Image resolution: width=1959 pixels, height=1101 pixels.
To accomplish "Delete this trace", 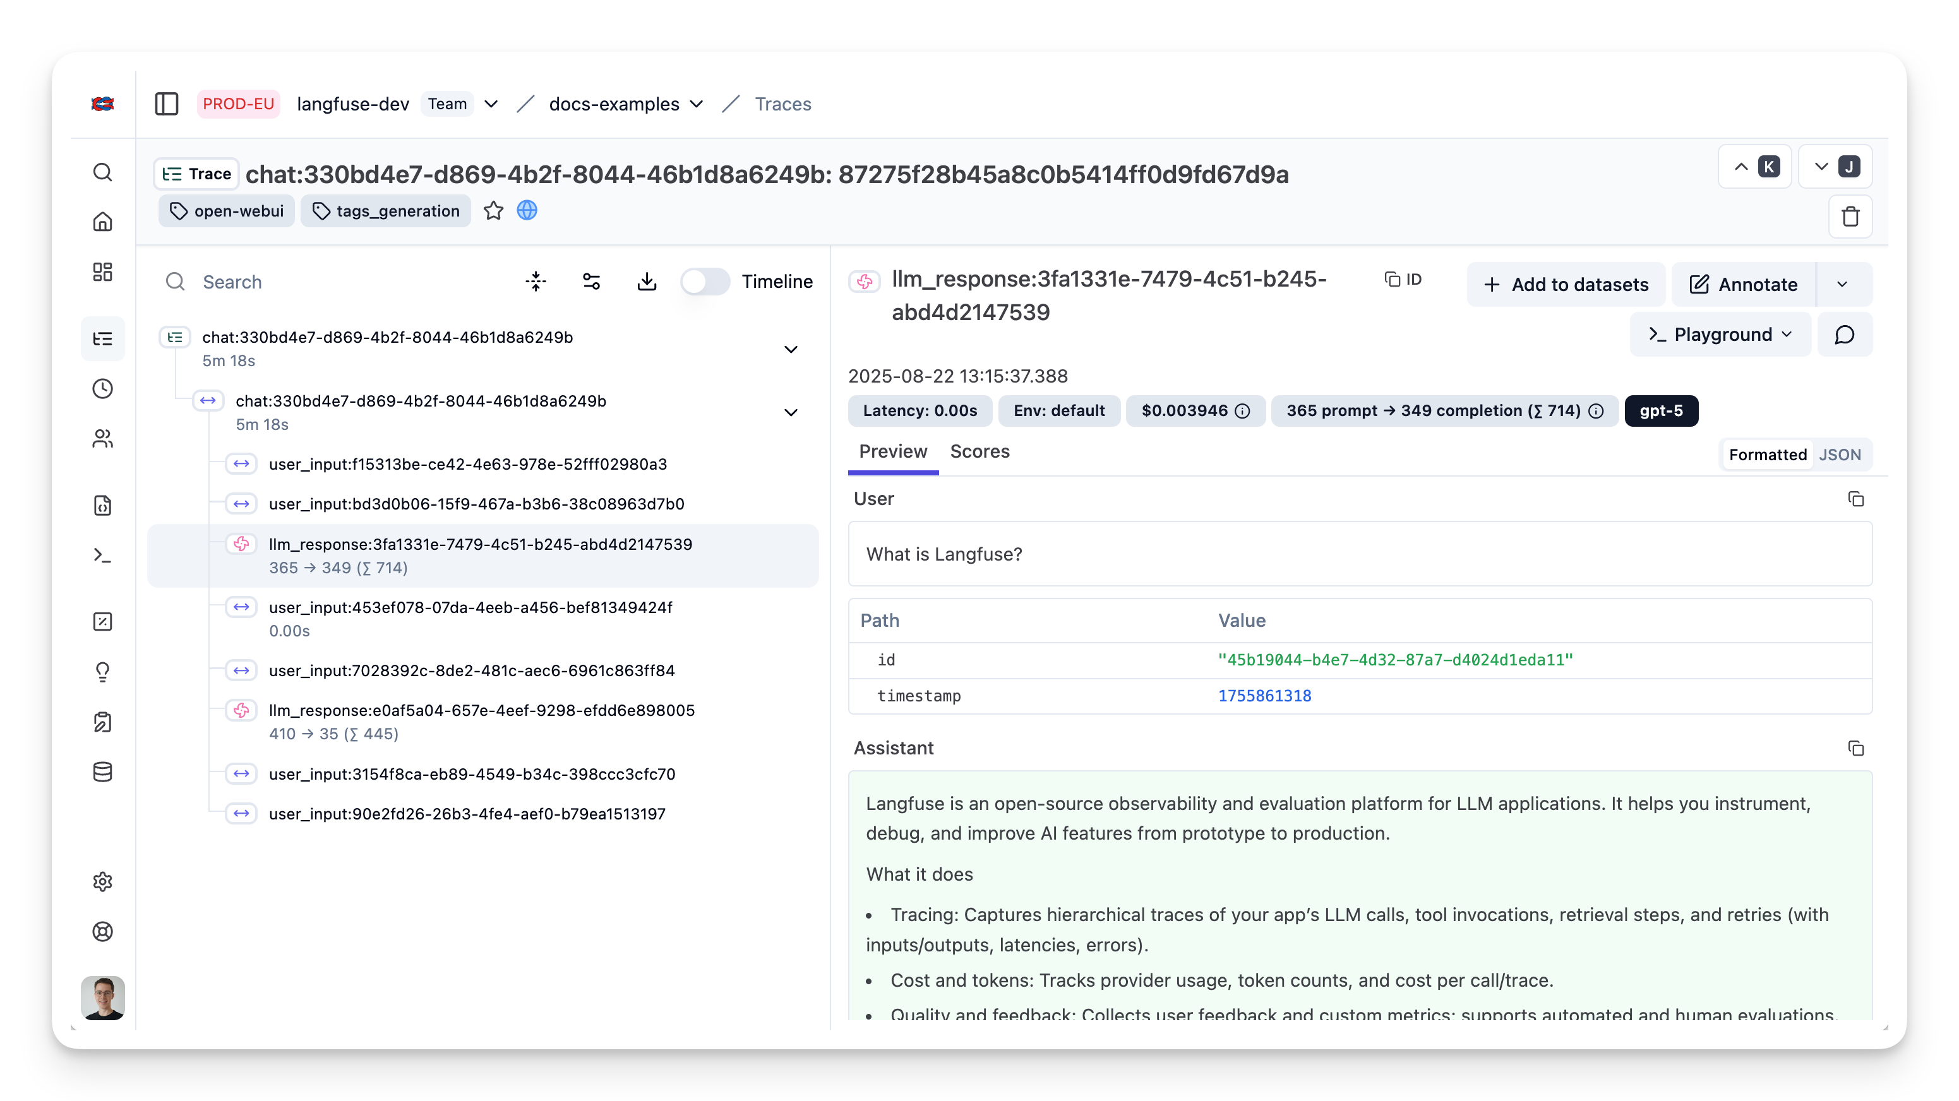I will pyautogui.click(x=1851, y=217).
